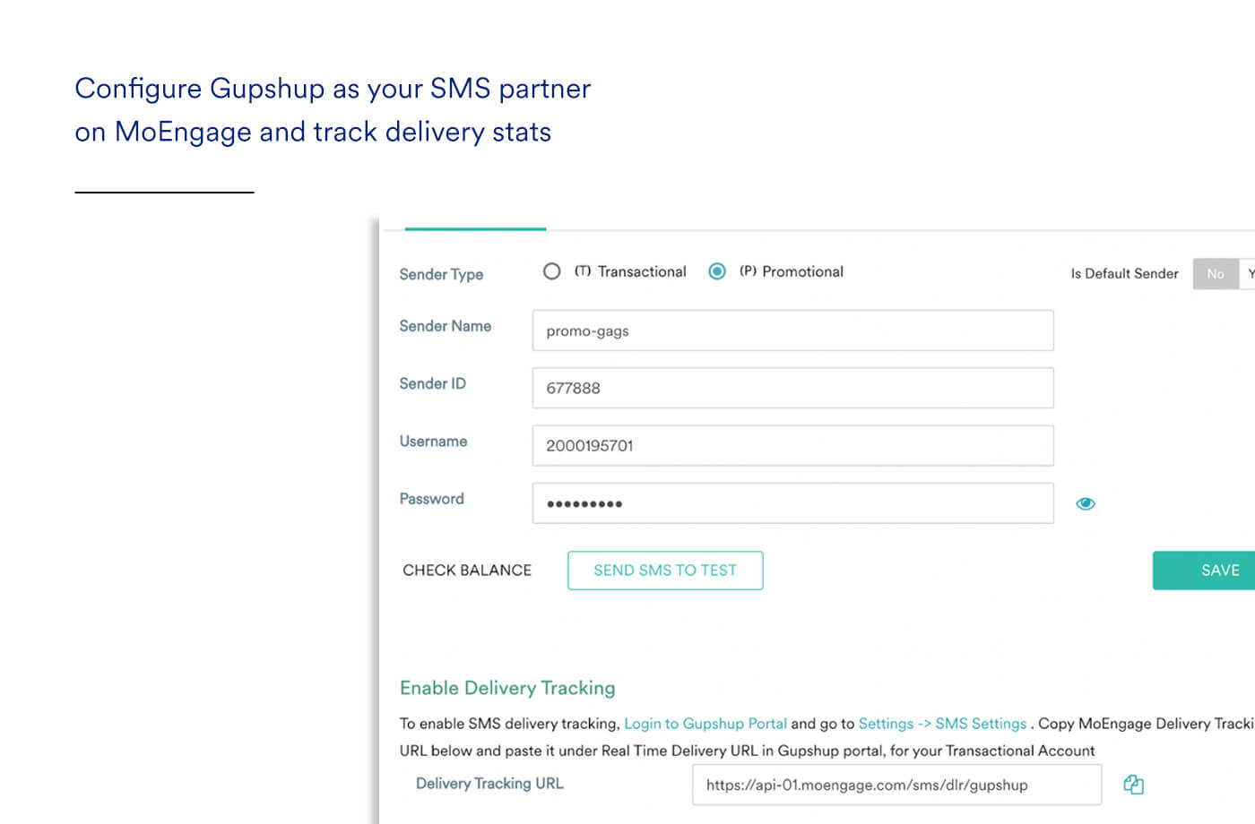Click the Sender ID field showing 677888
This screenshot has width=1255, height=824.
pos(792,388)
